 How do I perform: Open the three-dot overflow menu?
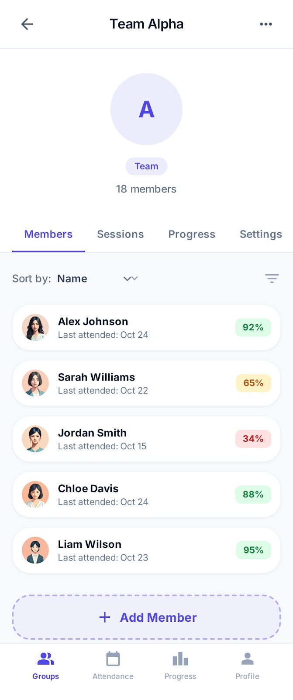(265, 24)
